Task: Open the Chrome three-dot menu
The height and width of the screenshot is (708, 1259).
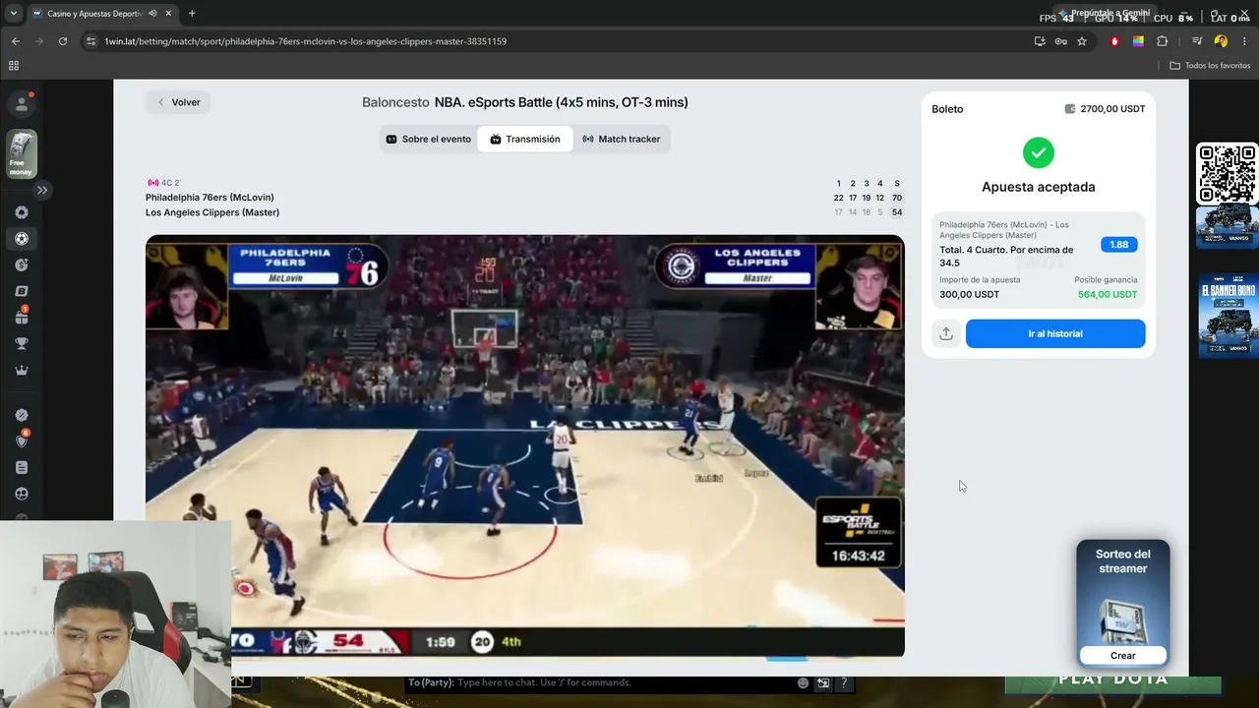Action: pyautogui.click(x=1244, y=41)
